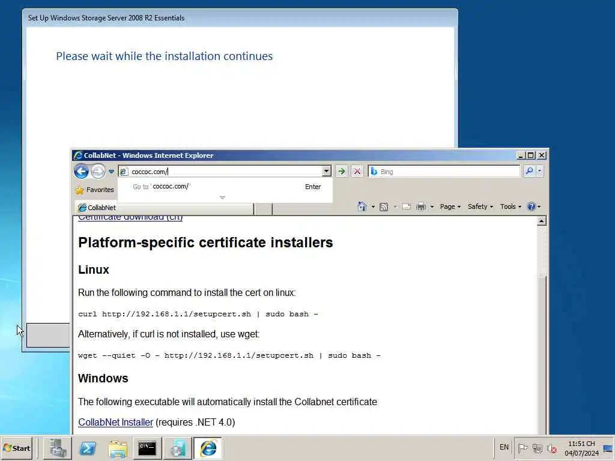Switch to Internet Explorer taskbar button

tap(208, 448)
